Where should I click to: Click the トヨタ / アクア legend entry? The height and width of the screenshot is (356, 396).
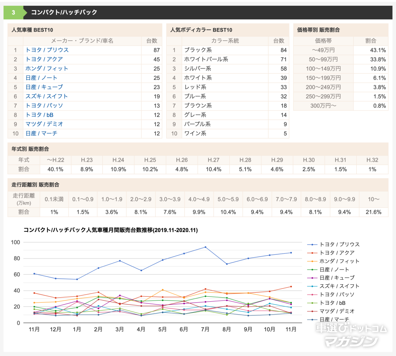tap(331, 253)
